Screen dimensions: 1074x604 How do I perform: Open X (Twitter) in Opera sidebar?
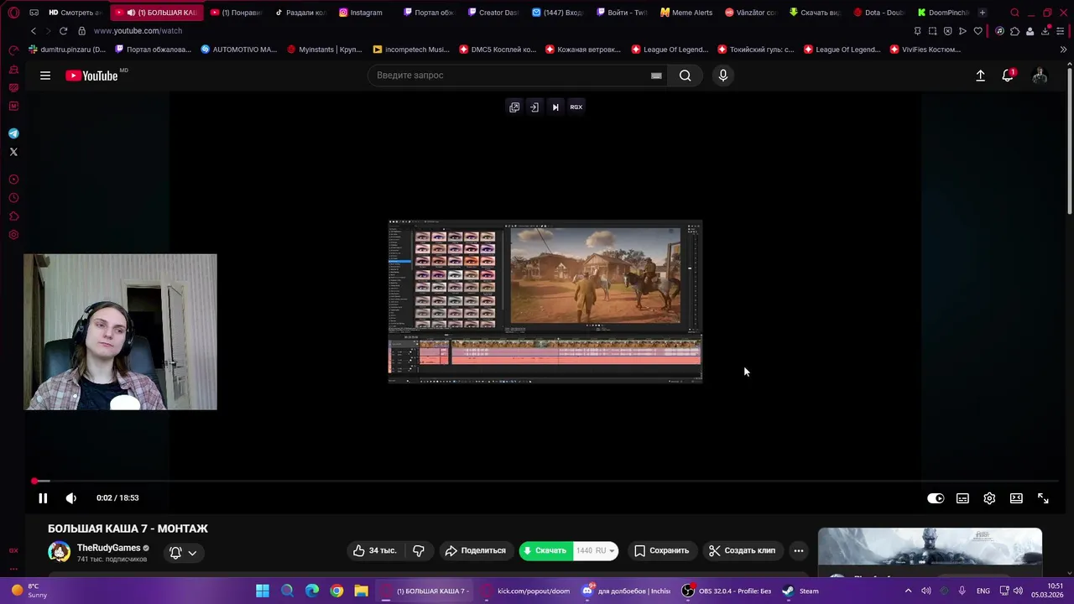tap(13, 152)
